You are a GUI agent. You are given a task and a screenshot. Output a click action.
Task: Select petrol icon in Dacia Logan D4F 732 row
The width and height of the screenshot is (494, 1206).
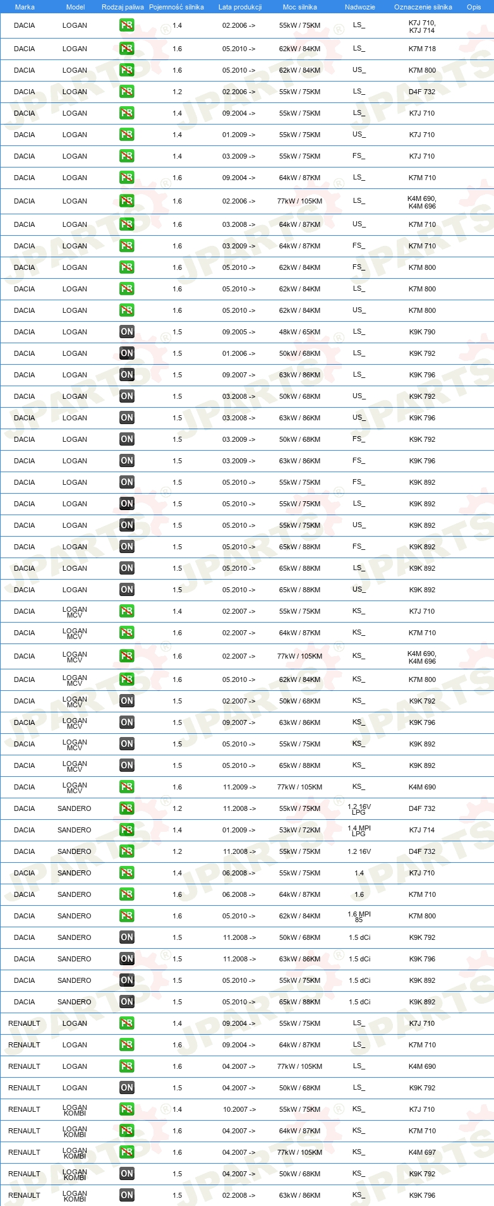click(x=127, y=92)
